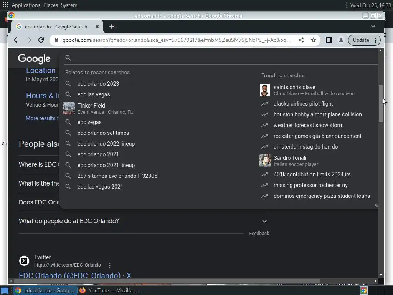Open Twitter result three-dot options menu
The image size is (393, 295).
[109, 265]
